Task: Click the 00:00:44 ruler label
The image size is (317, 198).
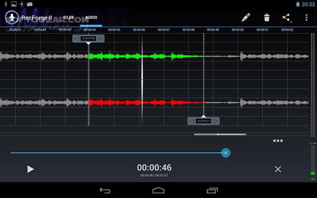Action: [90, 30]
